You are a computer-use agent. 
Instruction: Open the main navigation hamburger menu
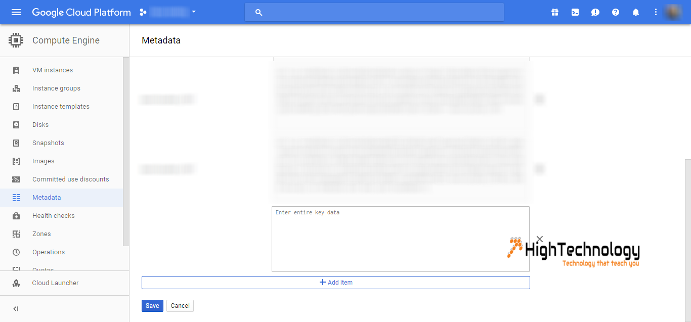16,12
